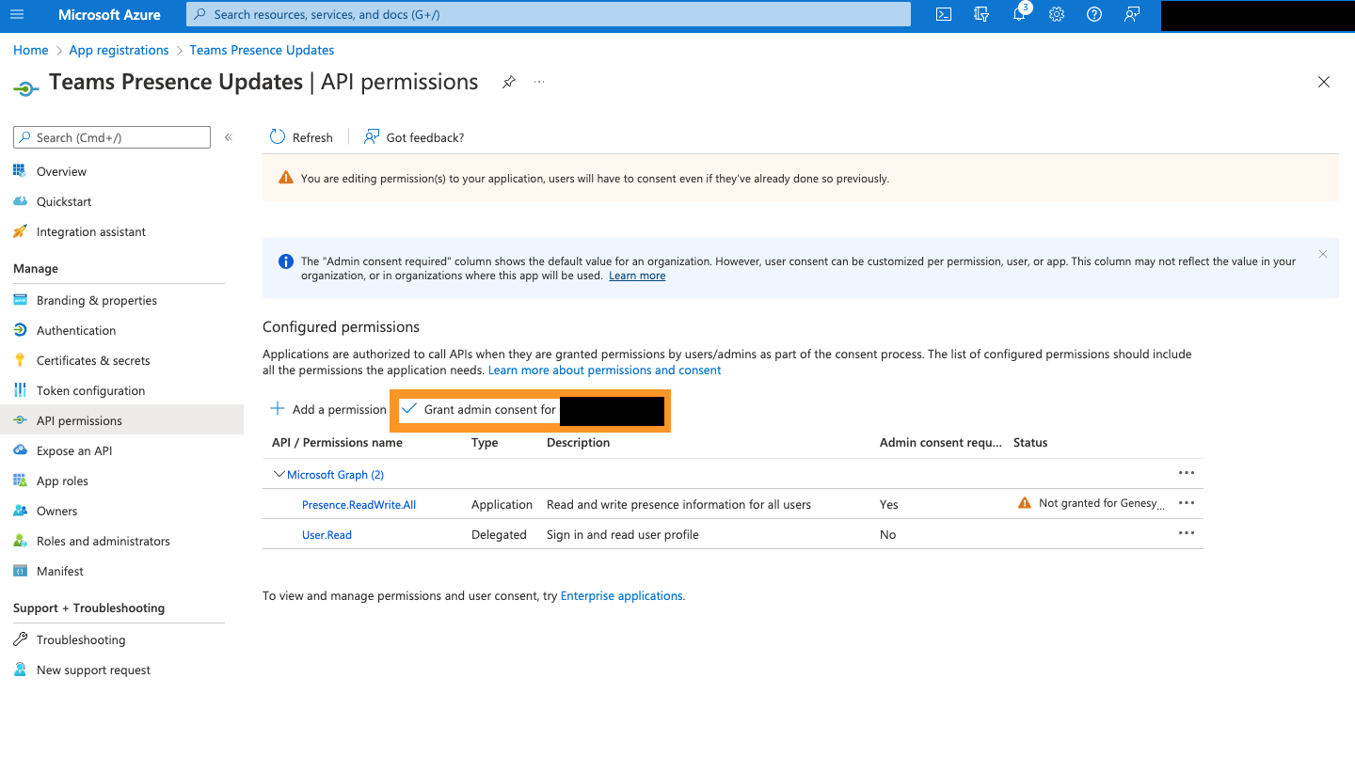Viewport: 1355px width, 757px height.
Task: Click inside the sidebar search box
Action: click(111, 136)
